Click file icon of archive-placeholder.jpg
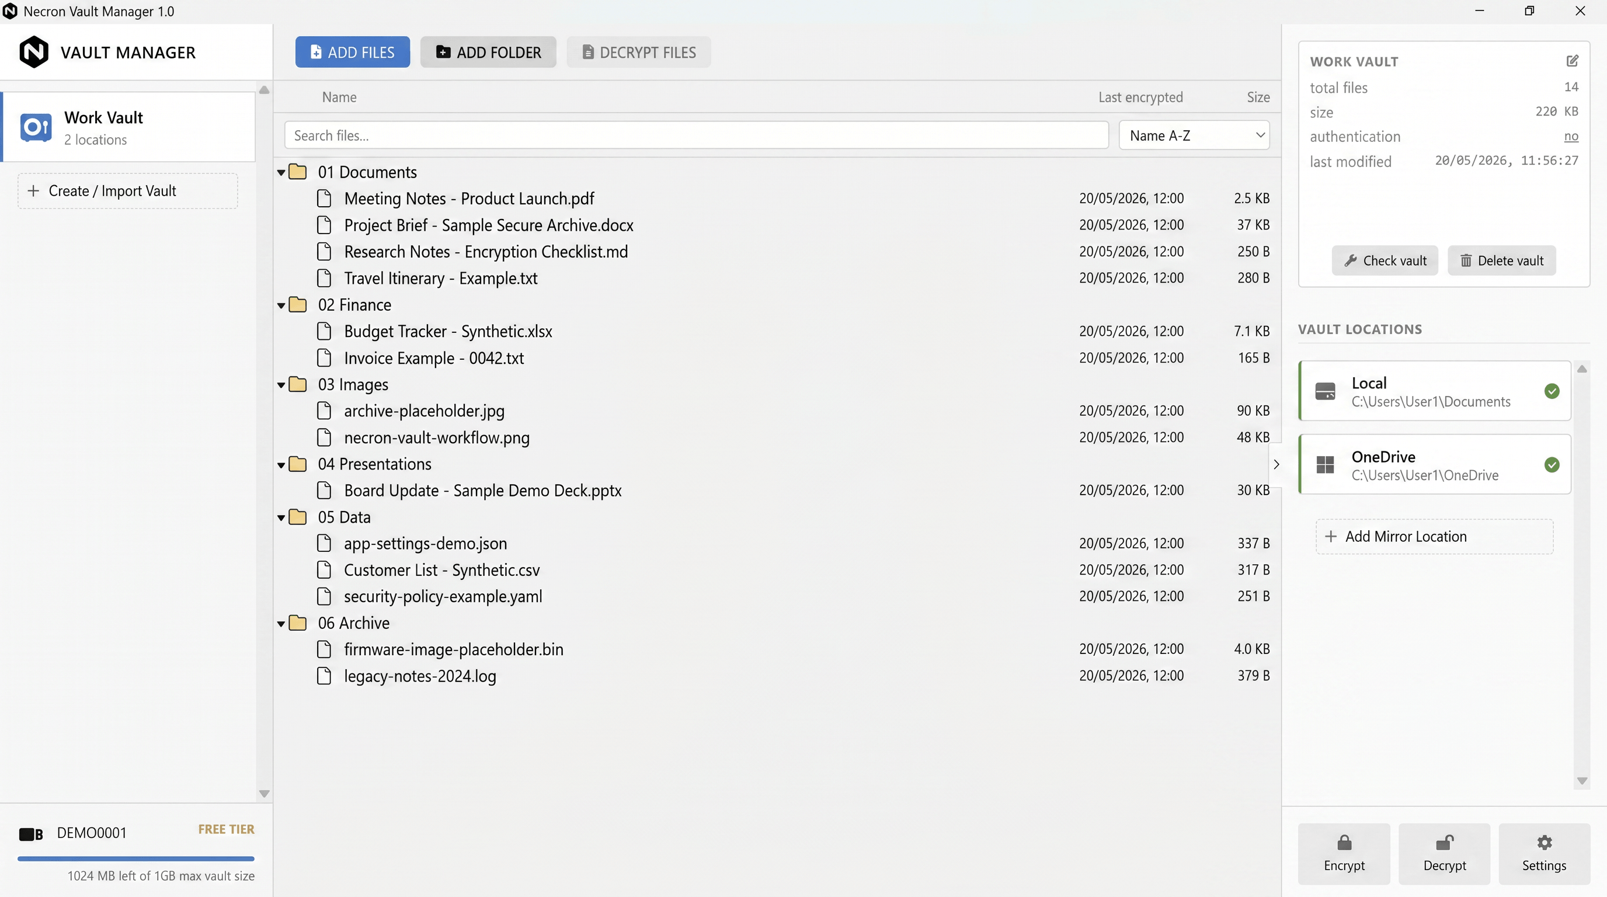1607x897 pixels. (325, 411)
